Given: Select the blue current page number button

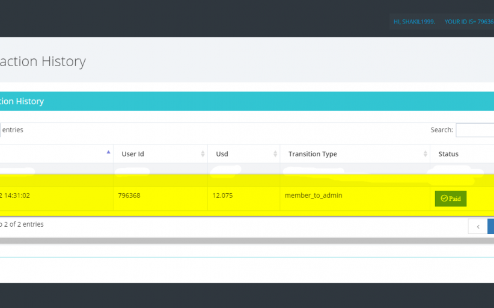Looking at the screenshot, I should point(491,226).
